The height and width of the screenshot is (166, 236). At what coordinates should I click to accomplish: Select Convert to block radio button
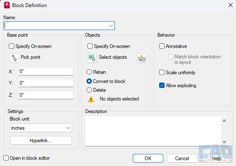[89, 81]
